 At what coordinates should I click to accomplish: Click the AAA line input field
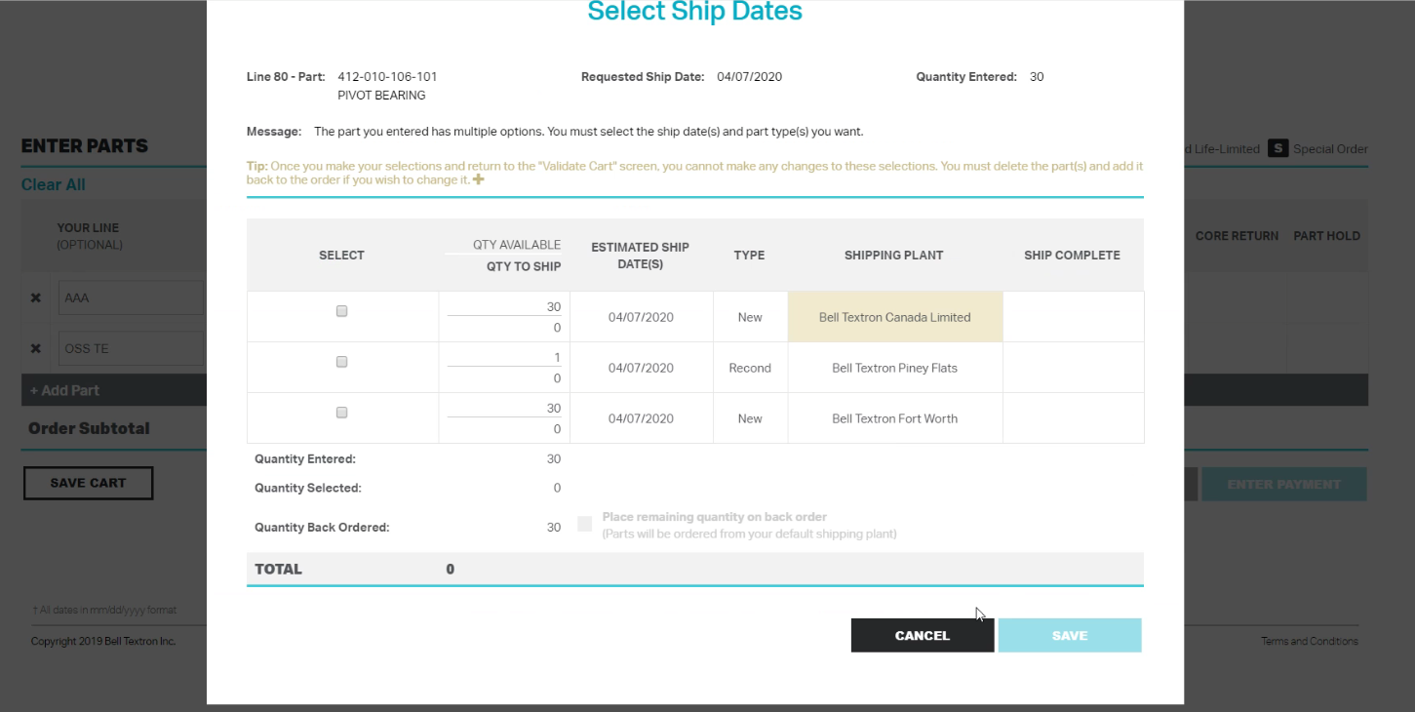pyautogui.click(x=132, y=297)
